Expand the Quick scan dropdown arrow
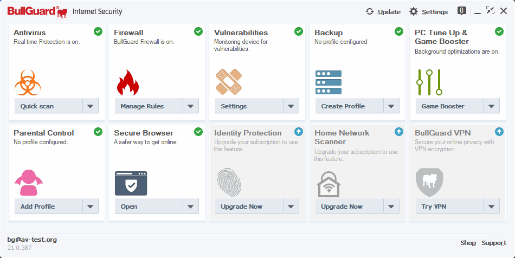Image resolution: width=515 pixels, height=258 pixels. (91, 106)
